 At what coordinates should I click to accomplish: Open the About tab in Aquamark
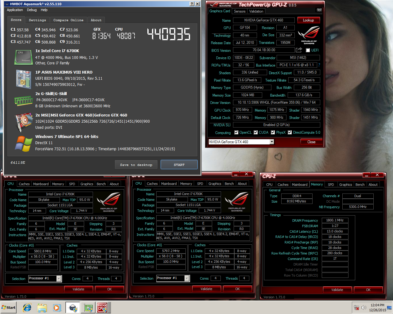[x=96, y=20]
